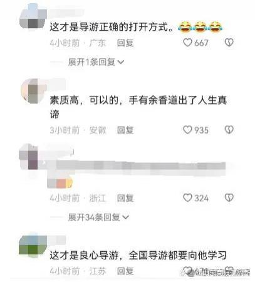Tap broken heart on Zhejiang comment
This screenshot has height=282, width=255.
click(x=229, y=198)
